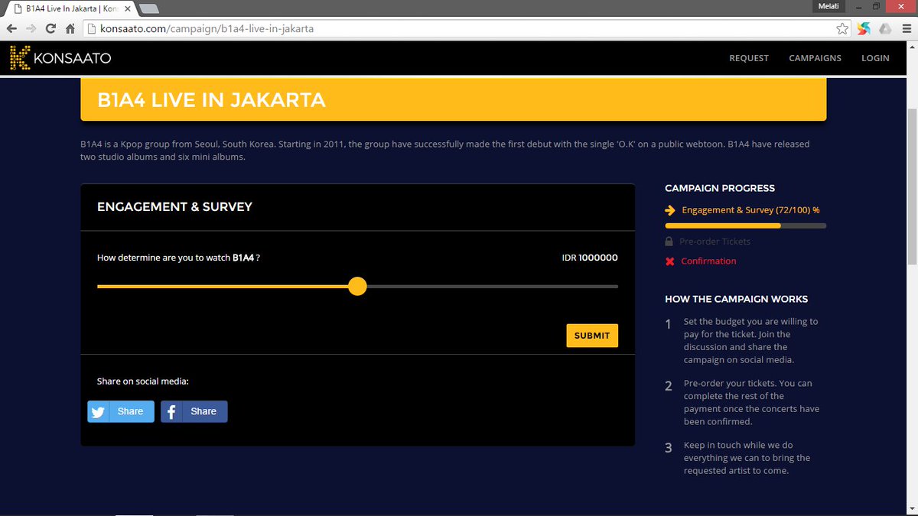918x516 pixels.
Task: Open a new browser tab
Action: pos(150,8)
